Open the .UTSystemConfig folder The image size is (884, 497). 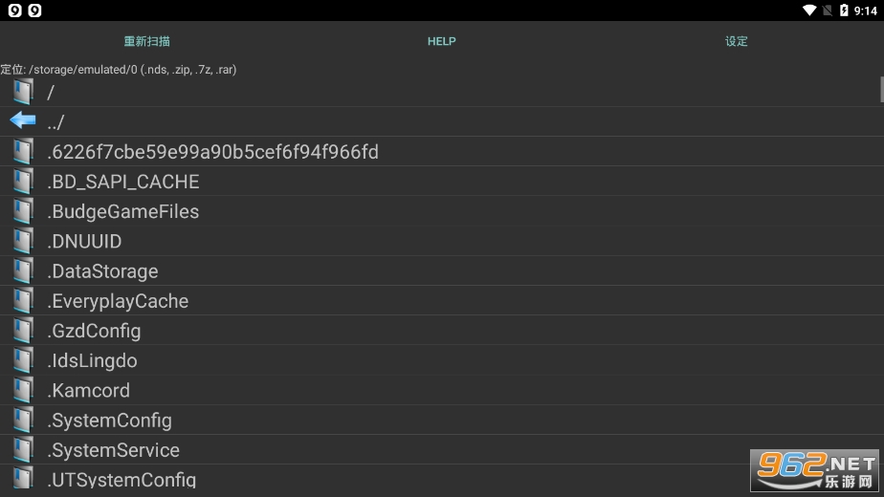122,479
